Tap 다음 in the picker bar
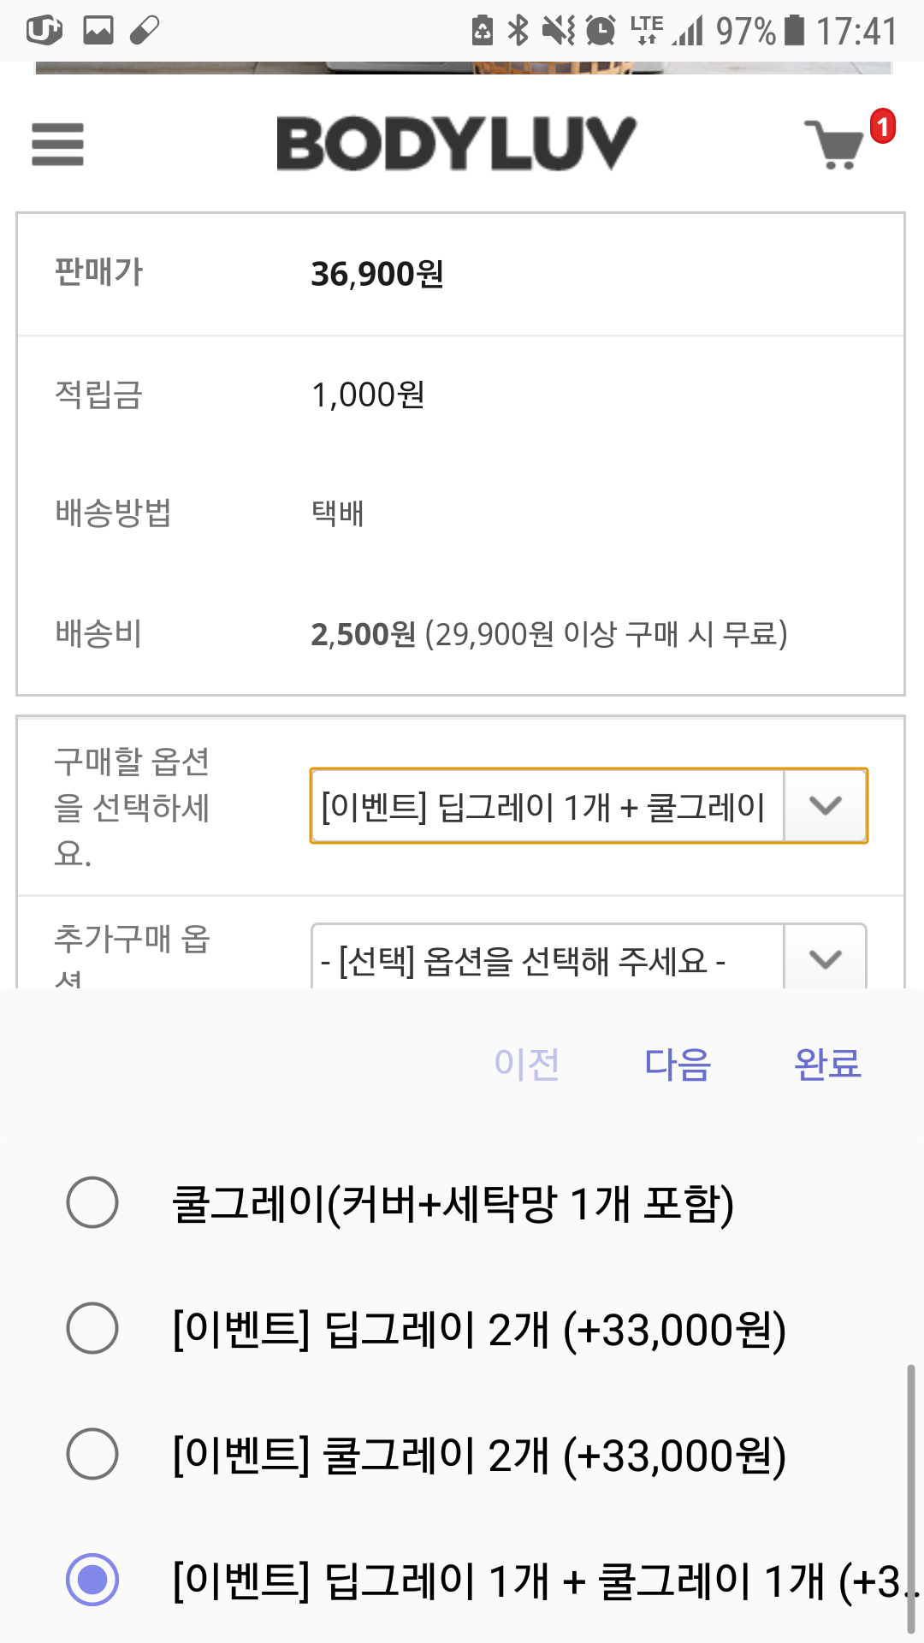 [x=677, y=1065]
